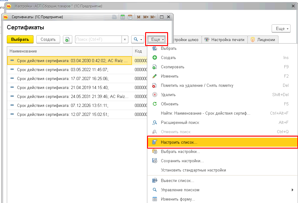Click the folder gear icon beside Выбрать настройки
Image resolution: width=298 pixels, height=203 pixels.
(155, 151)
